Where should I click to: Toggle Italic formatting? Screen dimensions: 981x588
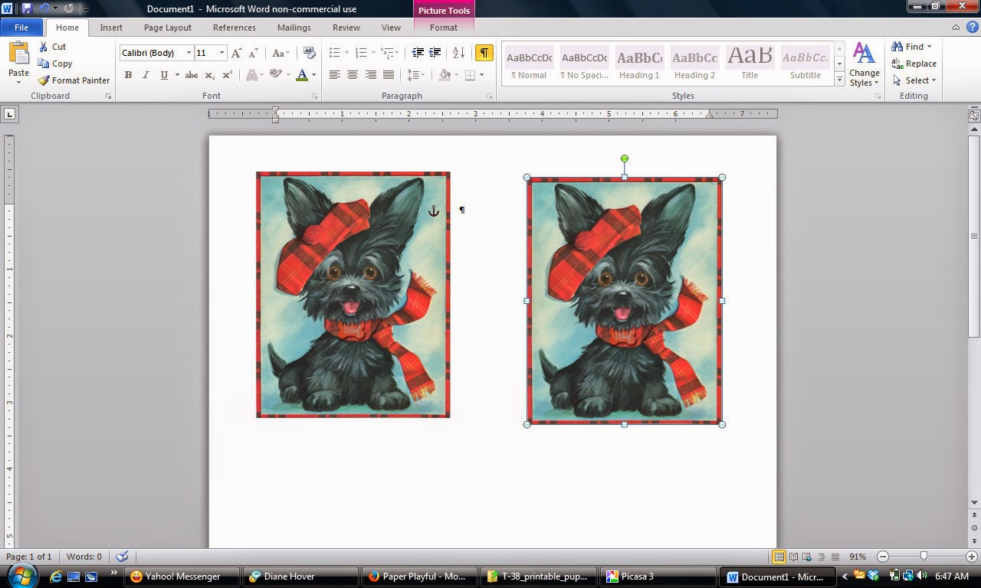(146, 75)
